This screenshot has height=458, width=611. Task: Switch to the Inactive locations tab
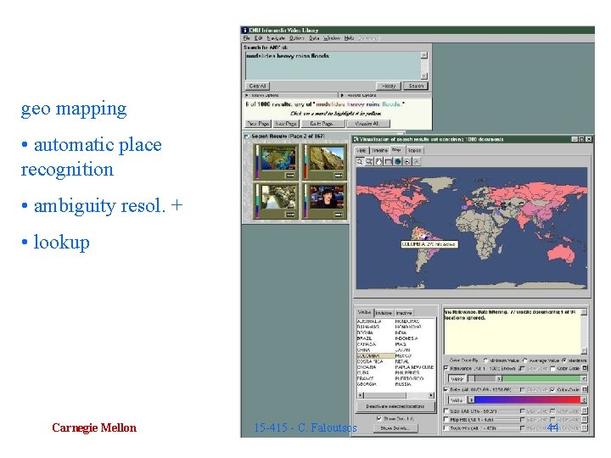(x=404, y=313)
